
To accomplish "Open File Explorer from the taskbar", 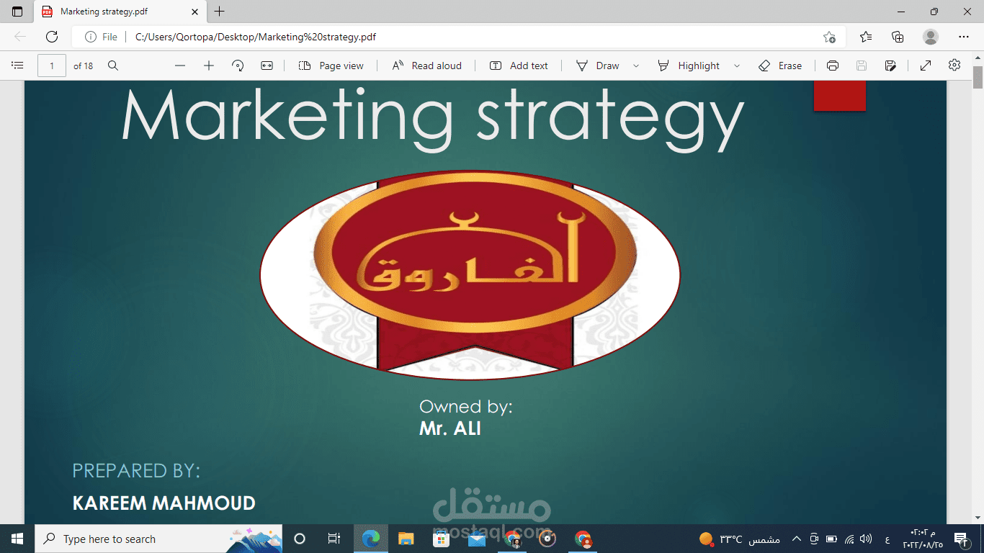I will (406, 539).
